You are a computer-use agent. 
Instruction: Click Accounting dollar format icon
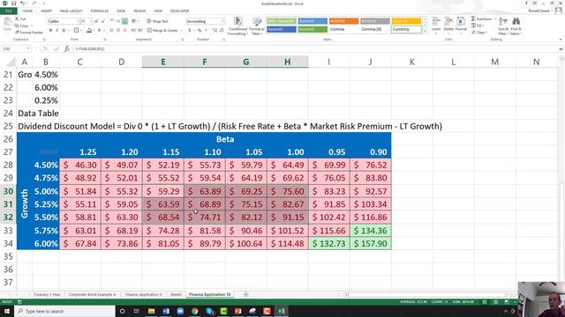pos(190,31)
